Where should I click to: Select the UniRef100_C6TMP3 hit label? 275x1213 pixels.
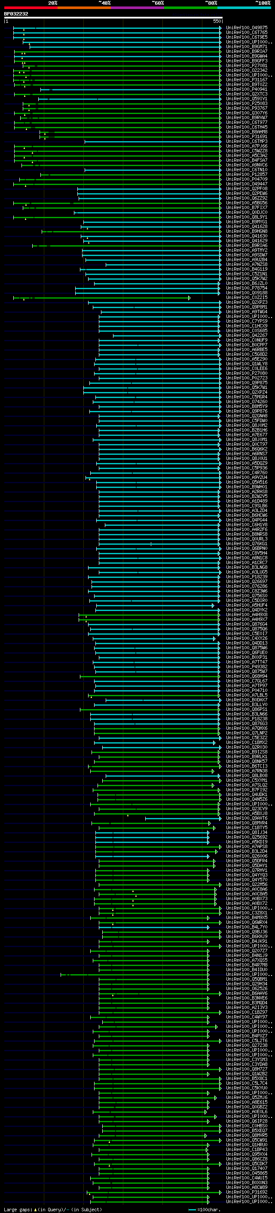(x=247, y=141)
